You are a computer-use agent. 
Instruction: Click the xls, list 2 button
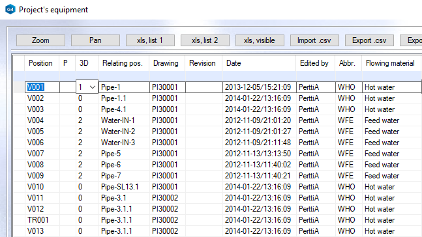[x=205, y=40]
